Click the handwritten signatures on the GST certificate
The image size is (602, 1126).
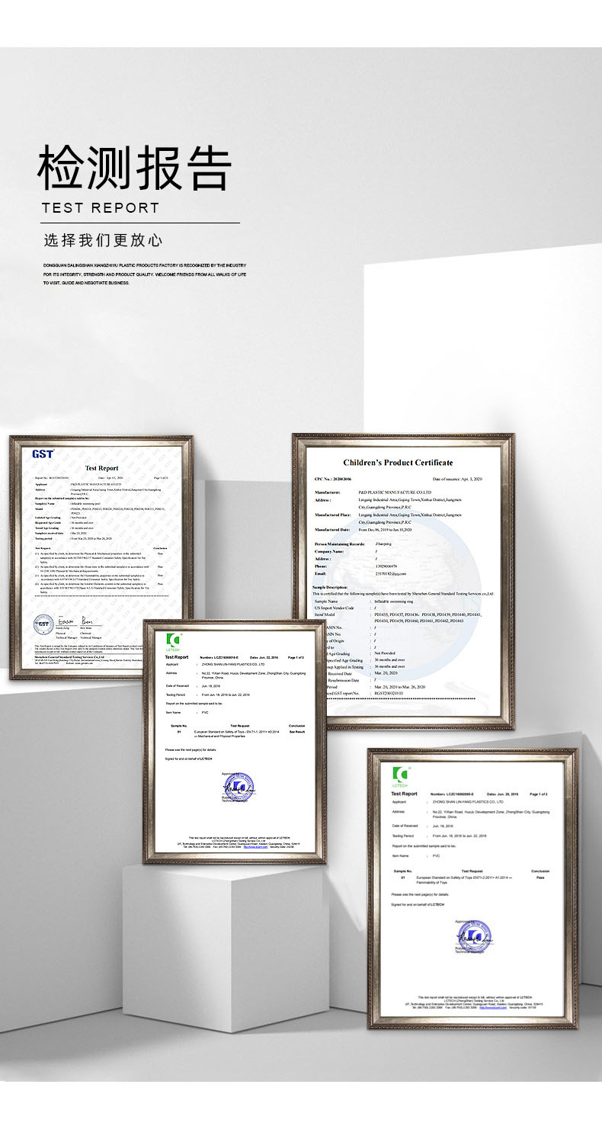point(75,623)
